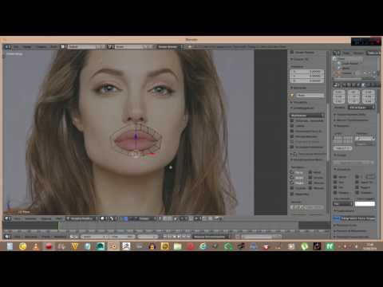The height and width of the screenshot is (287, 383).
Task: Click the object name field in Item panel
Action: coord(310,95)
